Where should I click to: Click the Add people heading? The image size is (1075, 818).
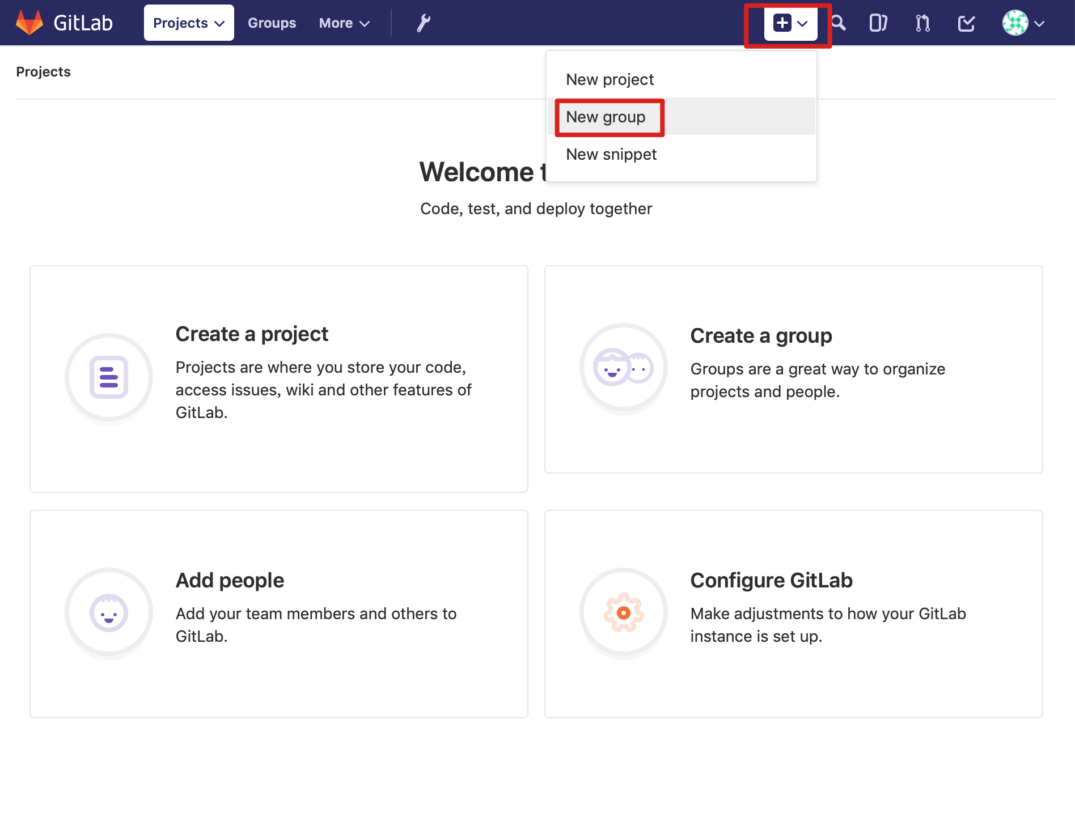[230, 581]
